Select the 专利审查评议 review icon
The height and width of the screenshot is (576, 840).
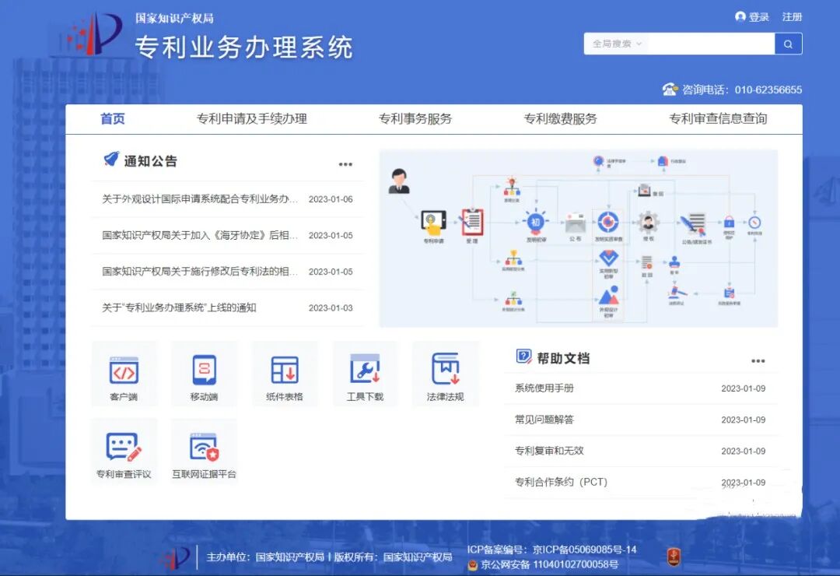point(124,451)
